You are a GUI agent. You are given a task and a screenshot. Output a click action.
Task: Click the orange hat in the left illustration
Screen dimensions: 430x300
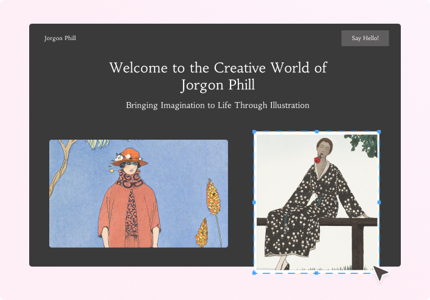pyautogui.click(x=130, y=157)
